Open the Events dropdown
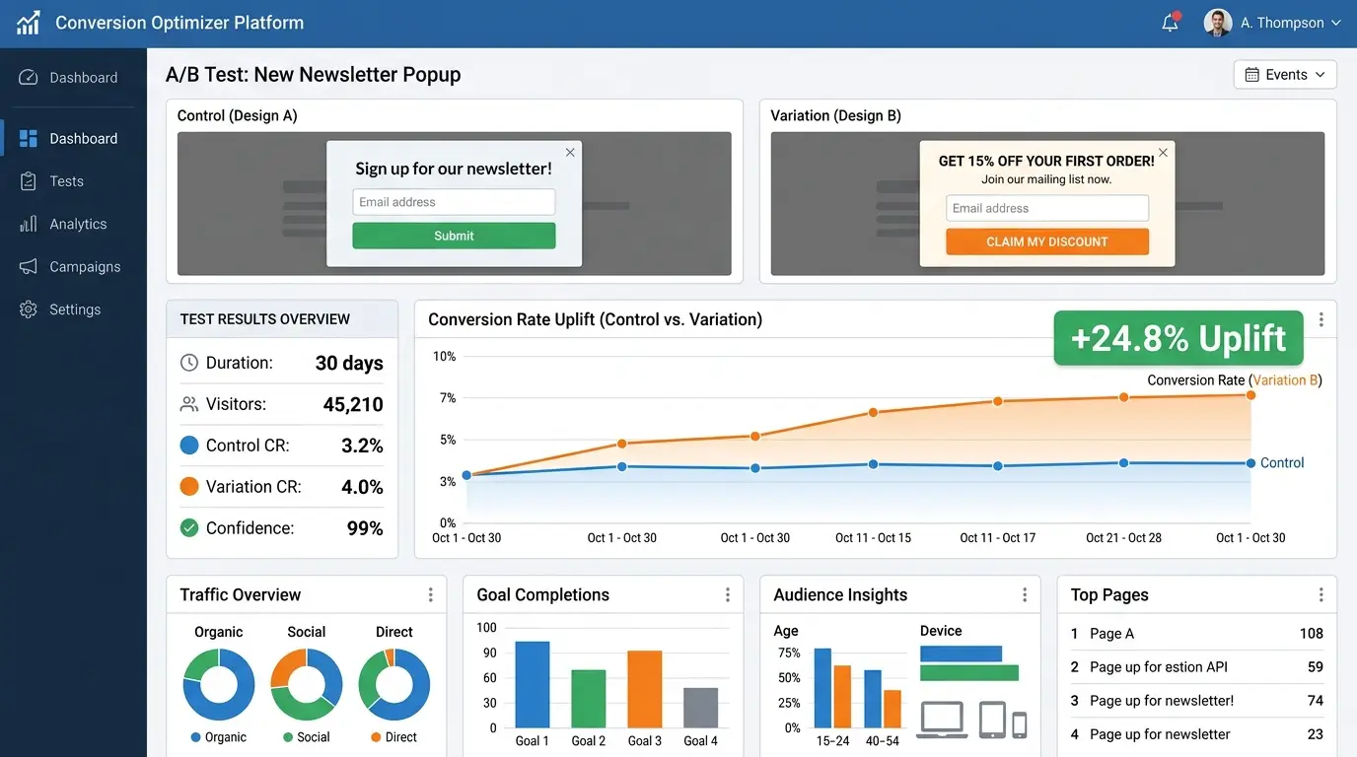The image size is (1357, 757). click(x=1284, y=75)
